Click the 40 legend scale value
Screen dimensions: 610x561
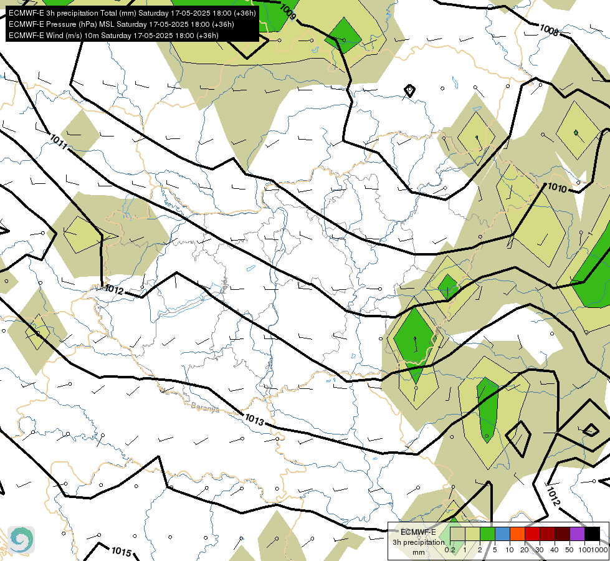tap(555, 550)
